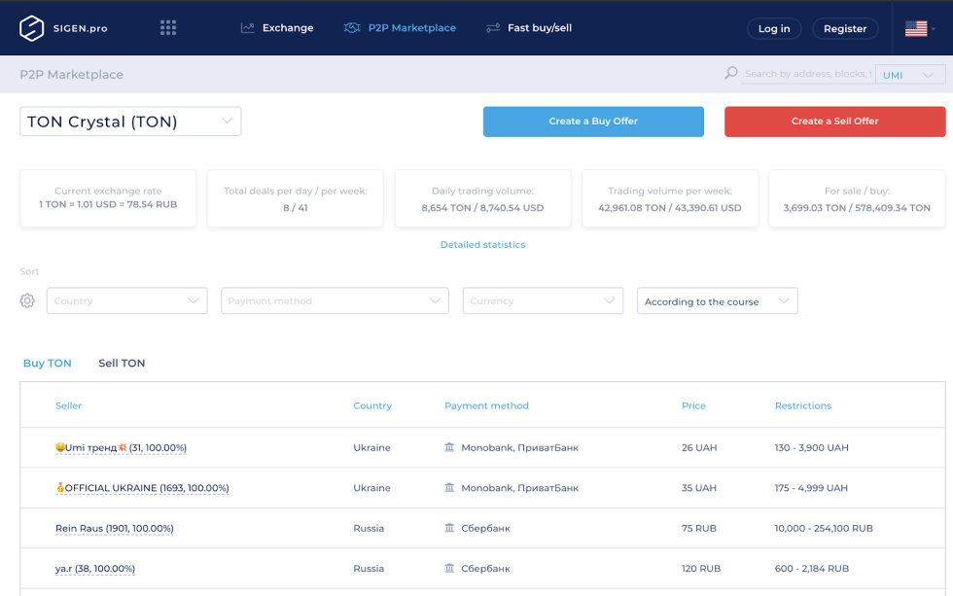Click the P2P Marketplace handshake icon
Screen dimensions: 953x596
pyautogui.click(x=352, y=28)
